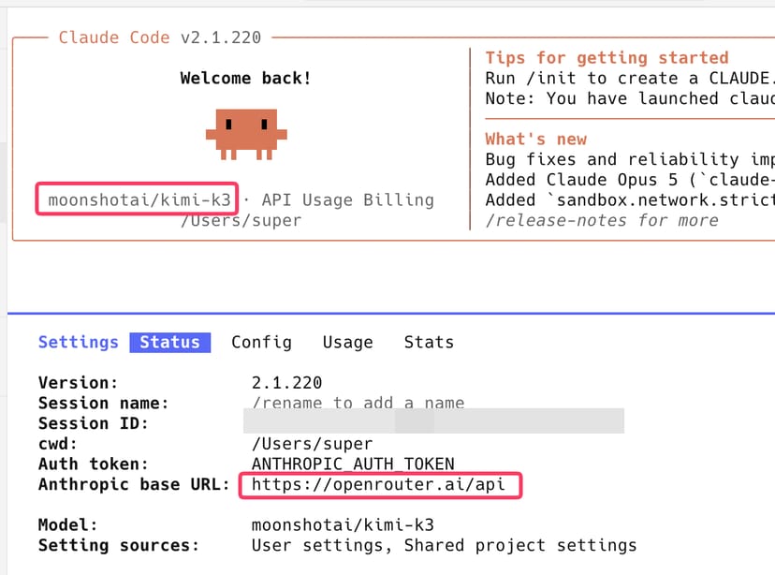Click the Auth token: label
This screenshot has height=575, width=775.
click(x=94, y=464)
